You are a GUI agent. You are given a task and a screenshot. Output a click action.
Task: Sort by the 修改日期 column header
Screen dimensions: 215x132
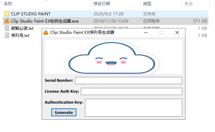(x=102, y=3)
